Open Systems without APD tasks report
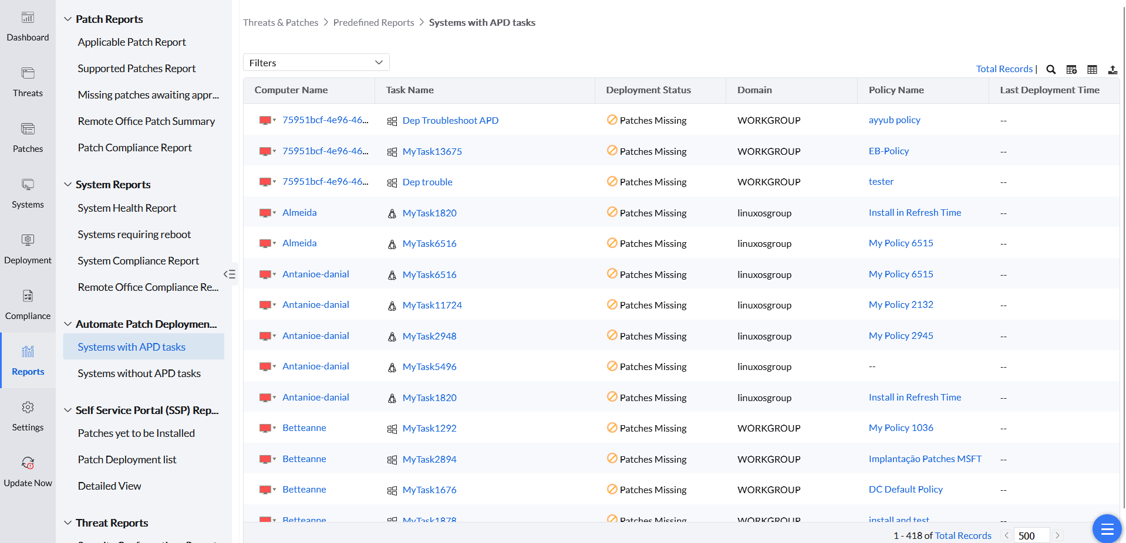 tap(139, 374)
